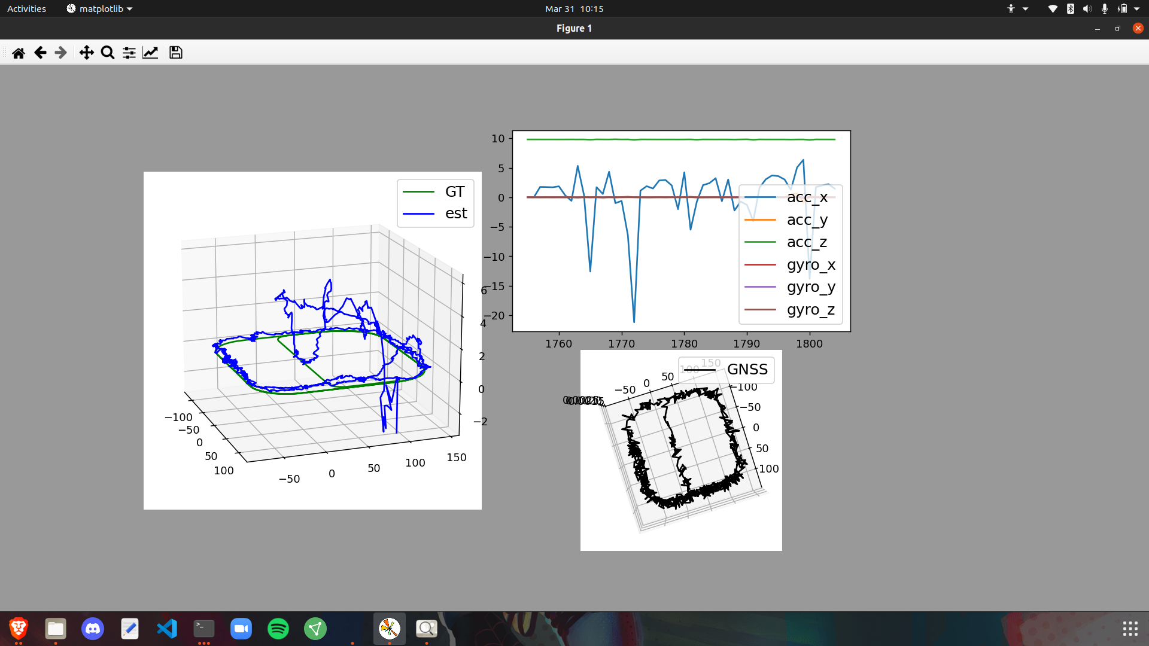Toggle the Pan axes tool
Viewport: 1149px width, 646px height.
pyautogui.click(x=87, y=53)
